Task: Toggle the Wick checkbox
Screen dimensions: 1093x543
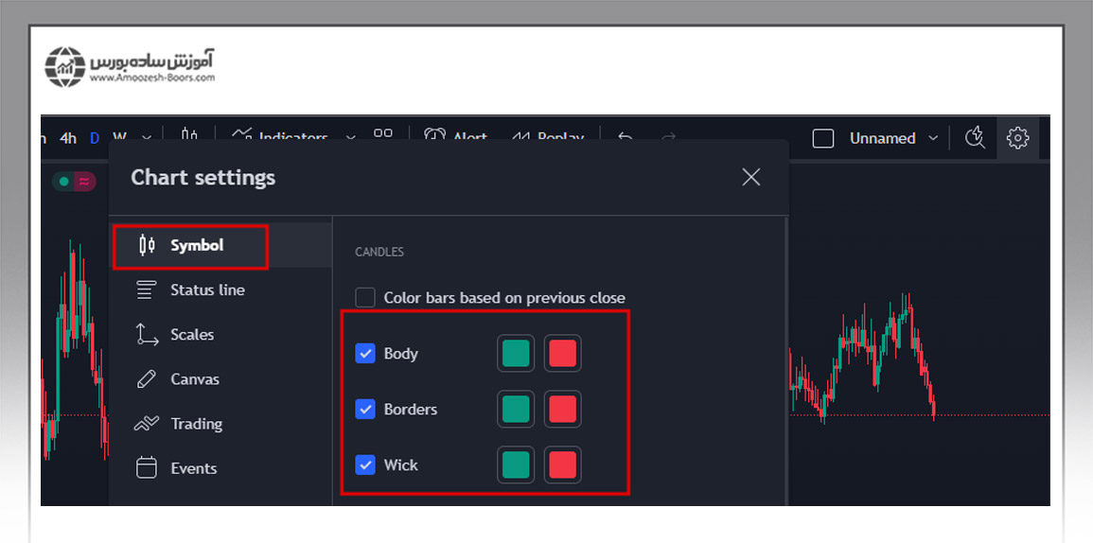Action: [365, 465]
